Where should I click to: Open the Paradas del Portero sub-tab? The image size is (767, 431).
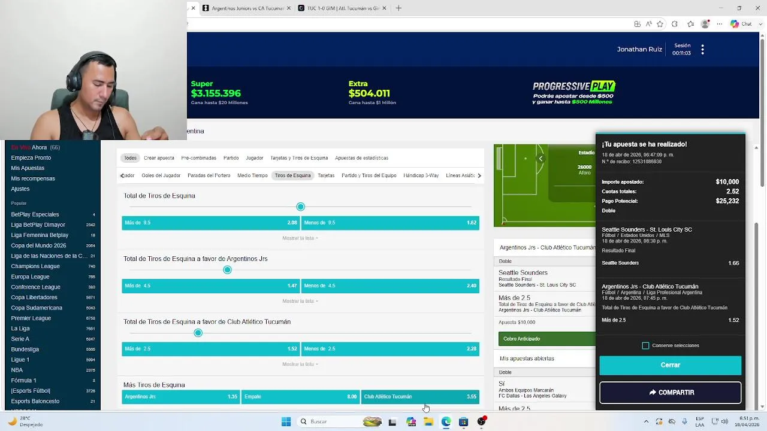[209, 175]
